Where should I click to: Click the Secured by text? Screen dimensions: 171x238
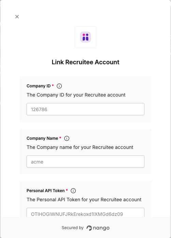[x=73, y=228]
